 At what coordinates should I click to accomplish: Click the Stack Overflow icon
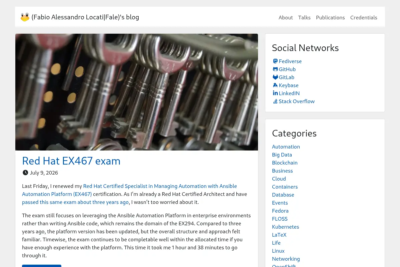[275, 101]
